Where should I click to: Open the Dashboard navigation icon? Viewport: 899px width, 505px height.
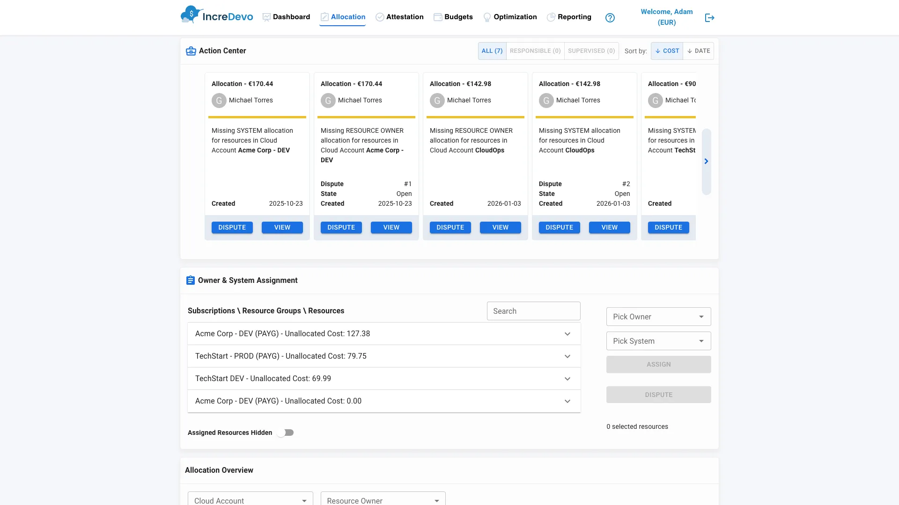click(266, 17)
